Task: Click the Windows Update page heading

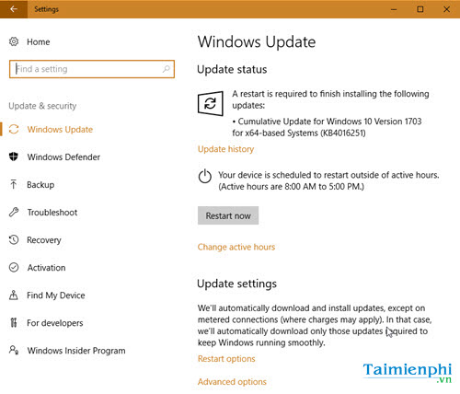Action: click(x=257, y=42)
